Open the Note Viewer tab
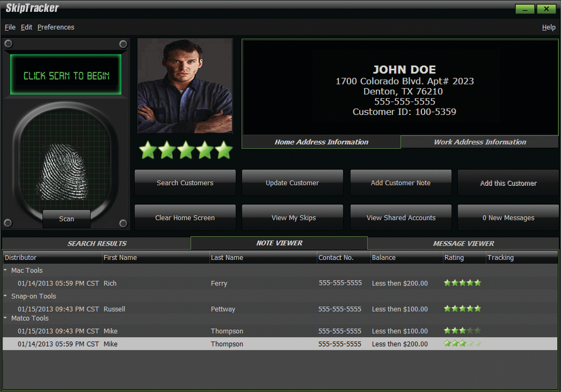The height and width of the screenshot is (392, 561). [x=279, y=243]
